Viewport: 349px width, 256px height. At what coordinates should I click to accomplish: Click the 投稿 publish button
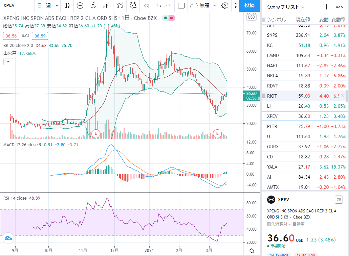[249, 5]
